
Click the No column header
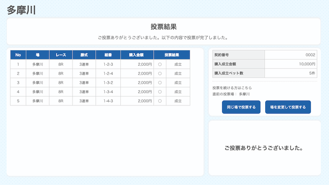[x=18, y=55]
